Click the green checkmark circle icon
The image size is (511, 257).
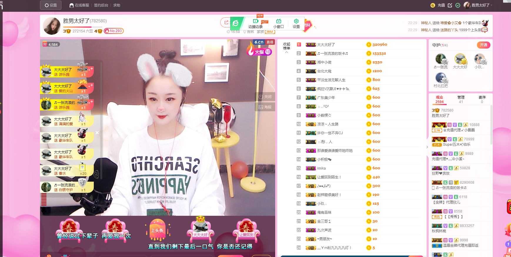pyautogui.click(x=458, y=5)
